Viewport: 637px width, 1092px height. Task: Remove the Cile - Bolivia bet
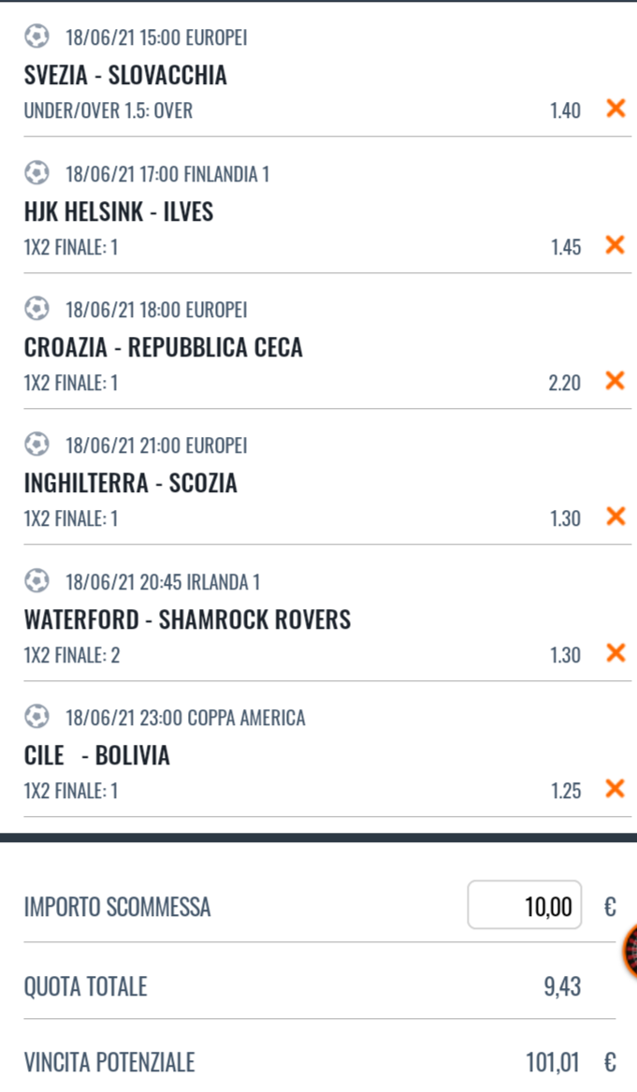pos(615,789)
